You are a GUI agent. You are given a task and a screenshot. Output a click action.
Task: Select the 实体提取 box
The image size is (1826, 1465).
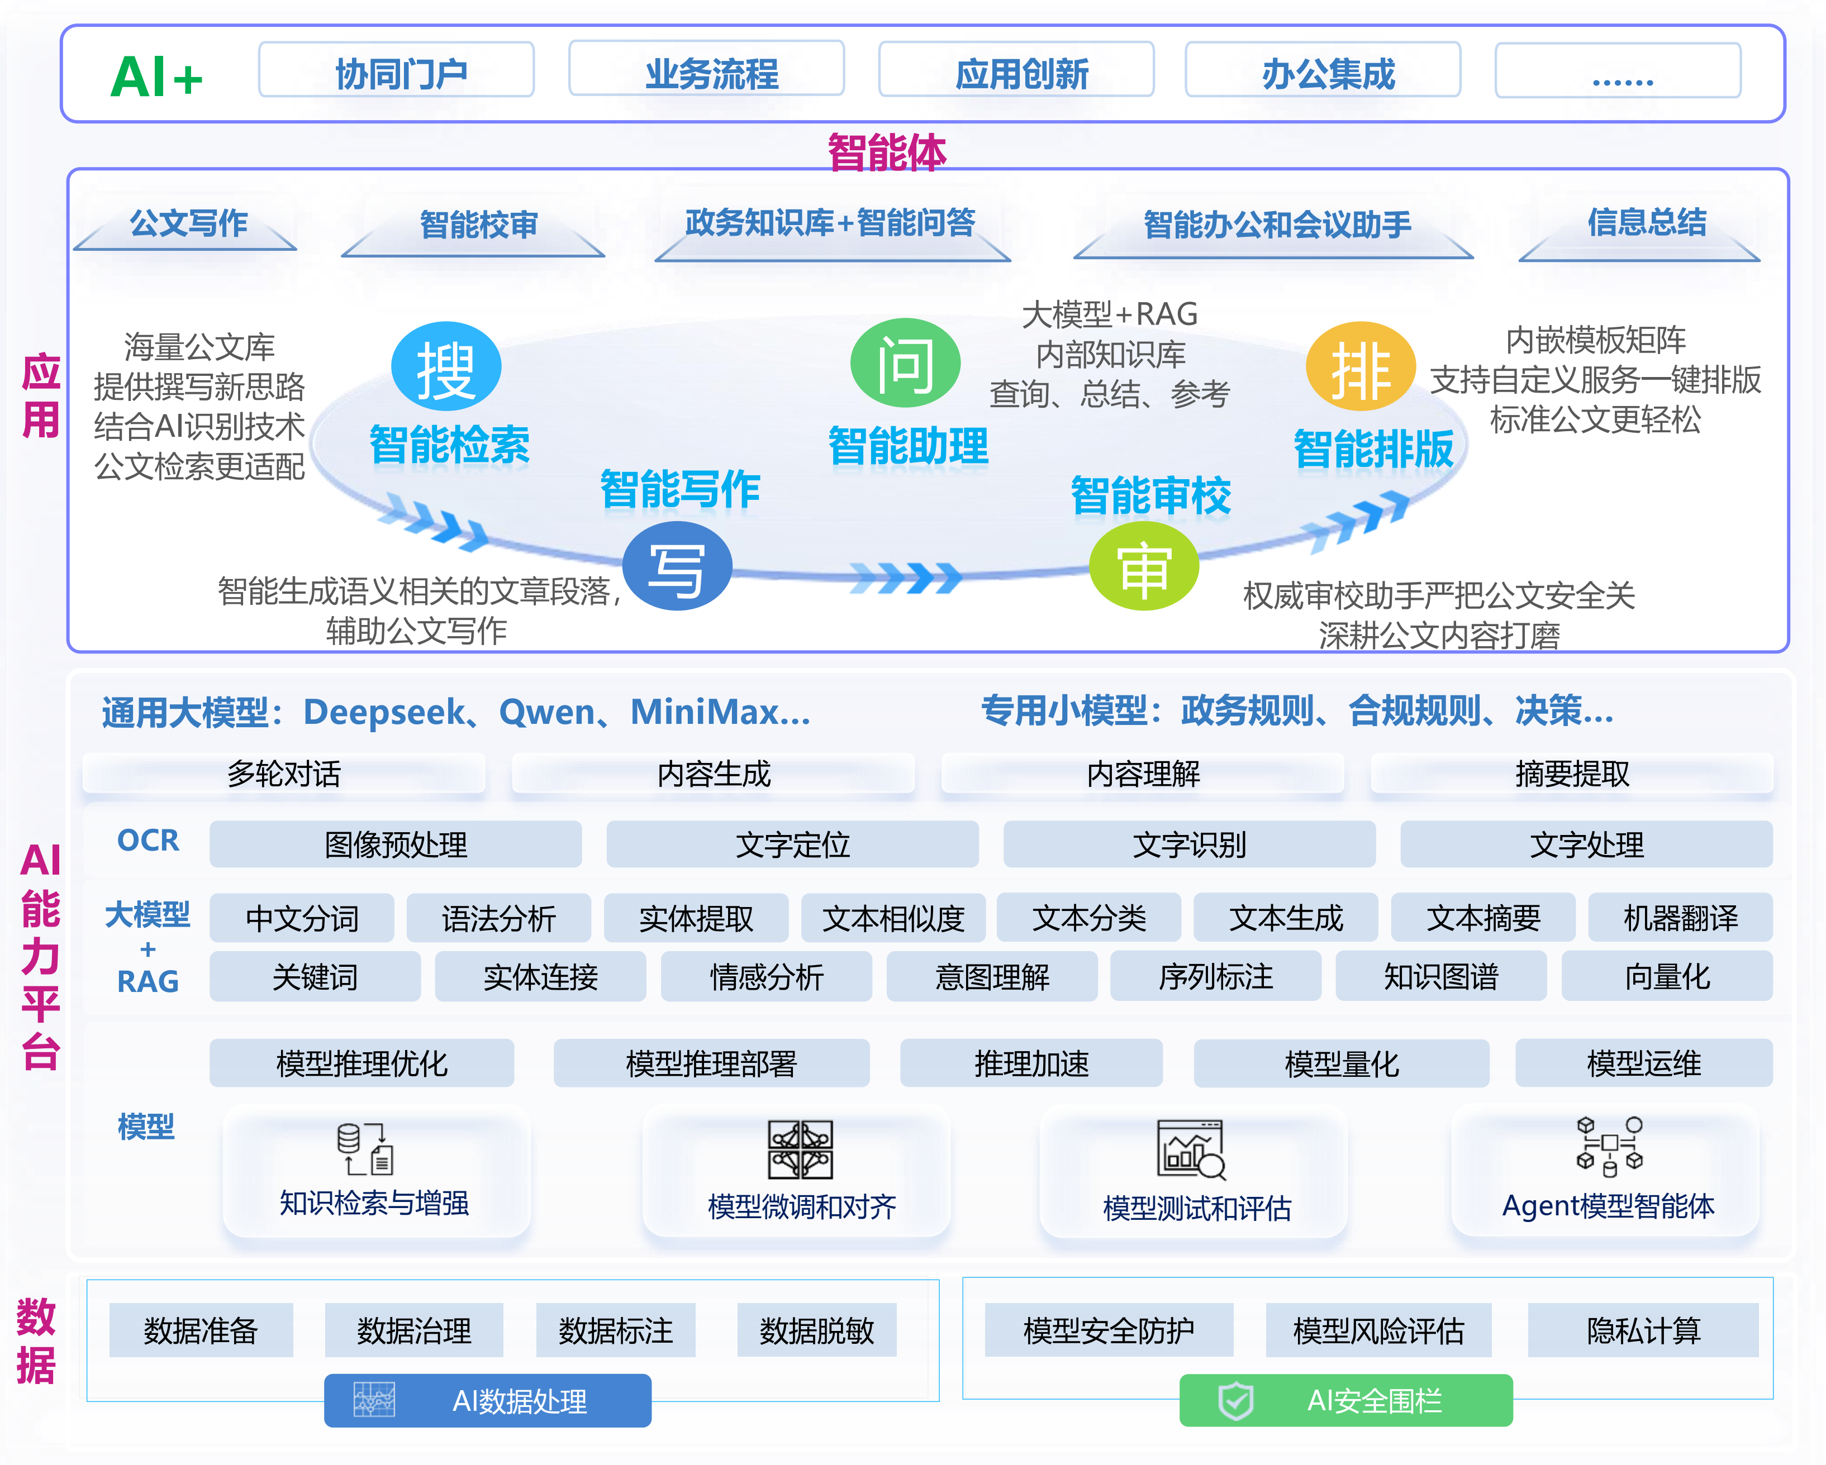[696, 918]
